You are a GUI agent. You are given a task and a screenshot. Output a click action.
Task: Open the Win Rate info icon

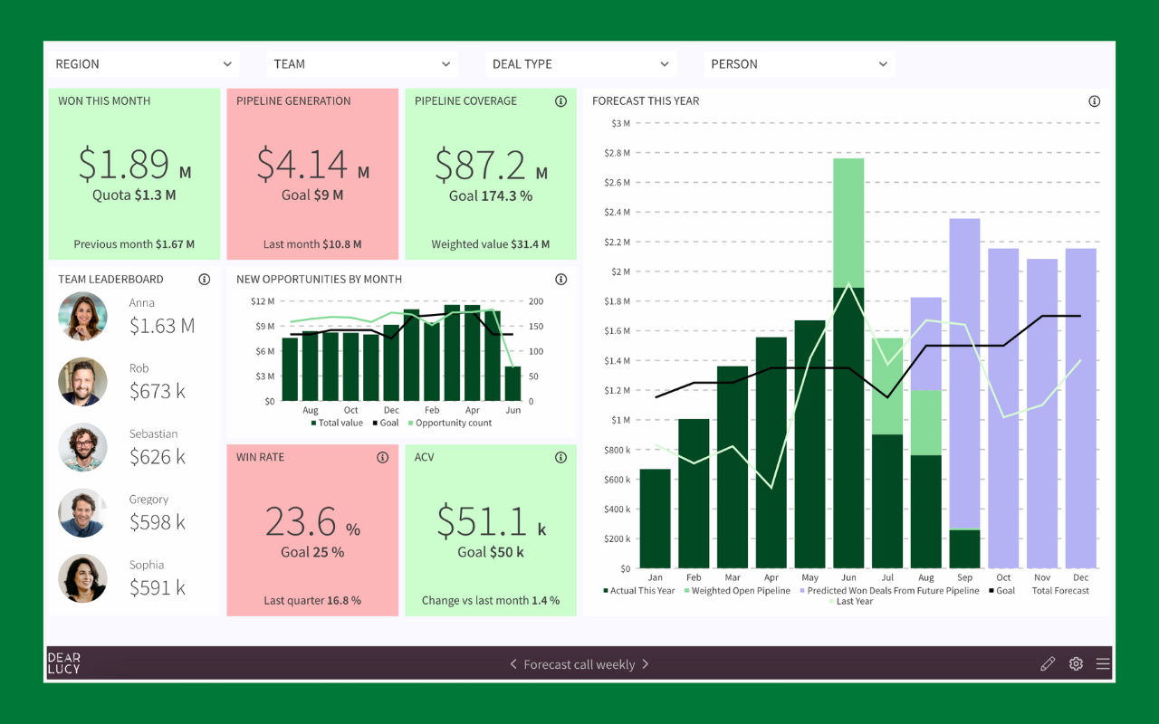coord(382,457)
